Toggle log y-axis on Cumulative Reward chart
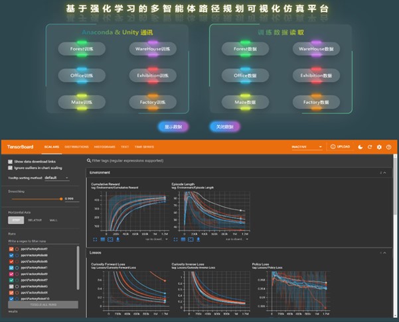 (x=102, y=239)
